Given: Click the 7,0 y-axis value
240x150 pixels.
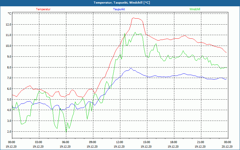Looking at the screenshot, I should point(9,78).
